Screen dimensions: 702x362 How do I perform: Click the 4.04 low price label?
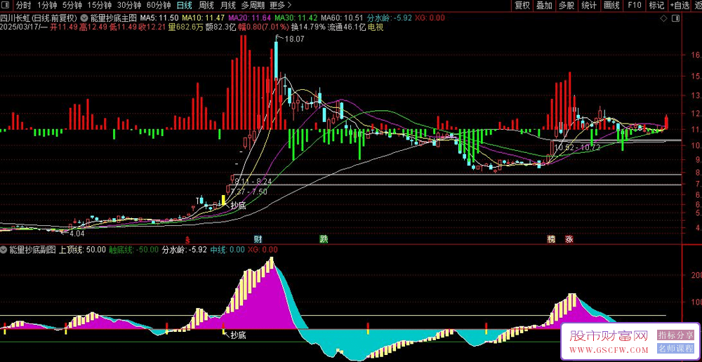[76, 233]
